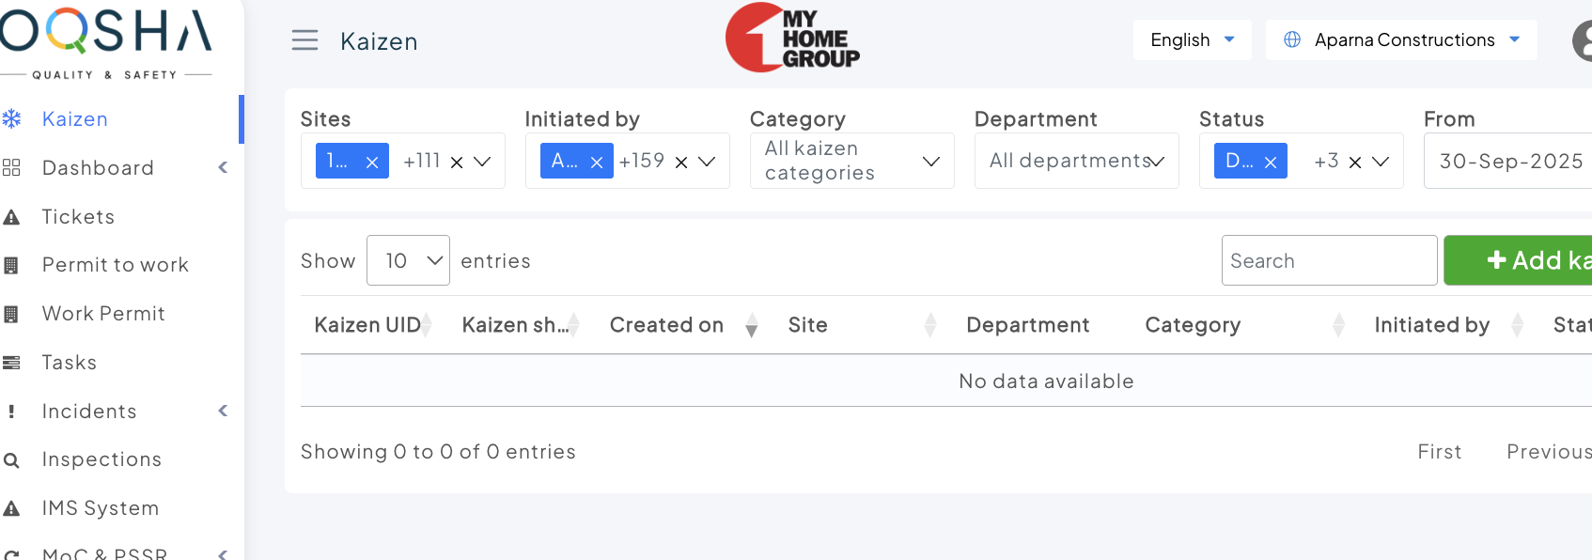The width and height of the screenshot is (1592, 560).
Task: Click the Tasks list icon
Action: (x=11, y=363)
